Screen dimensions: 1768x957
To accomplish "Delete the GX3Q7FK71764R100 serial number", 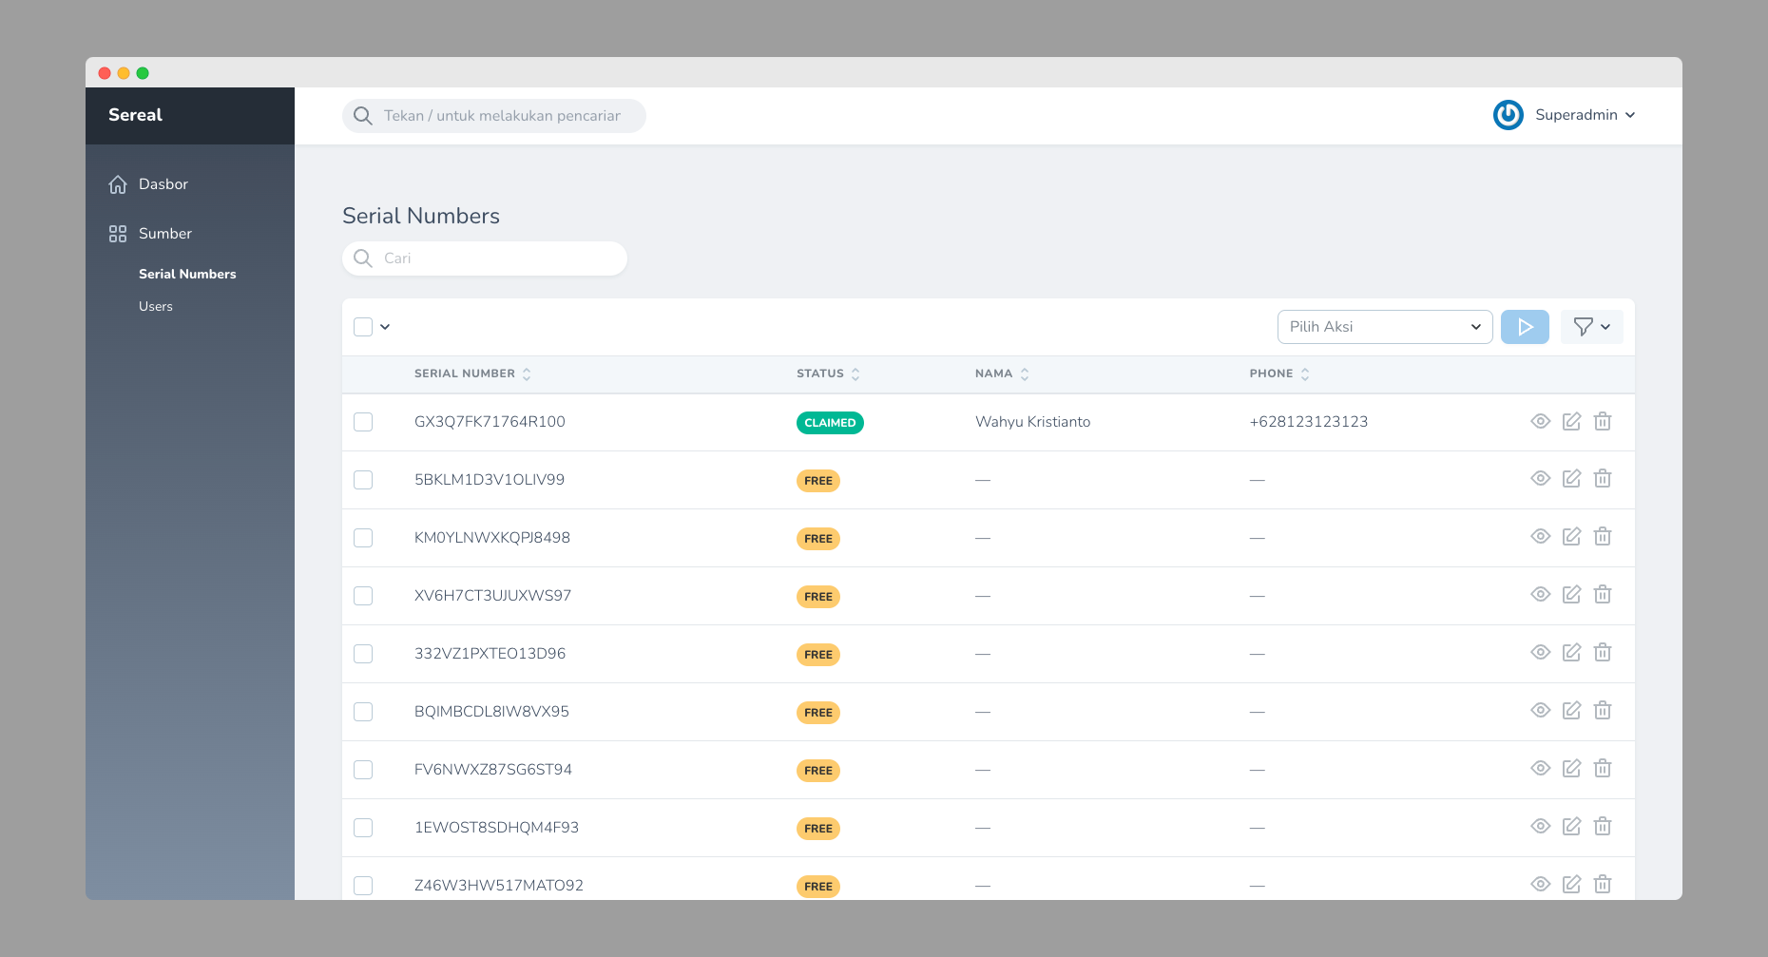I will pos(1603,421).
